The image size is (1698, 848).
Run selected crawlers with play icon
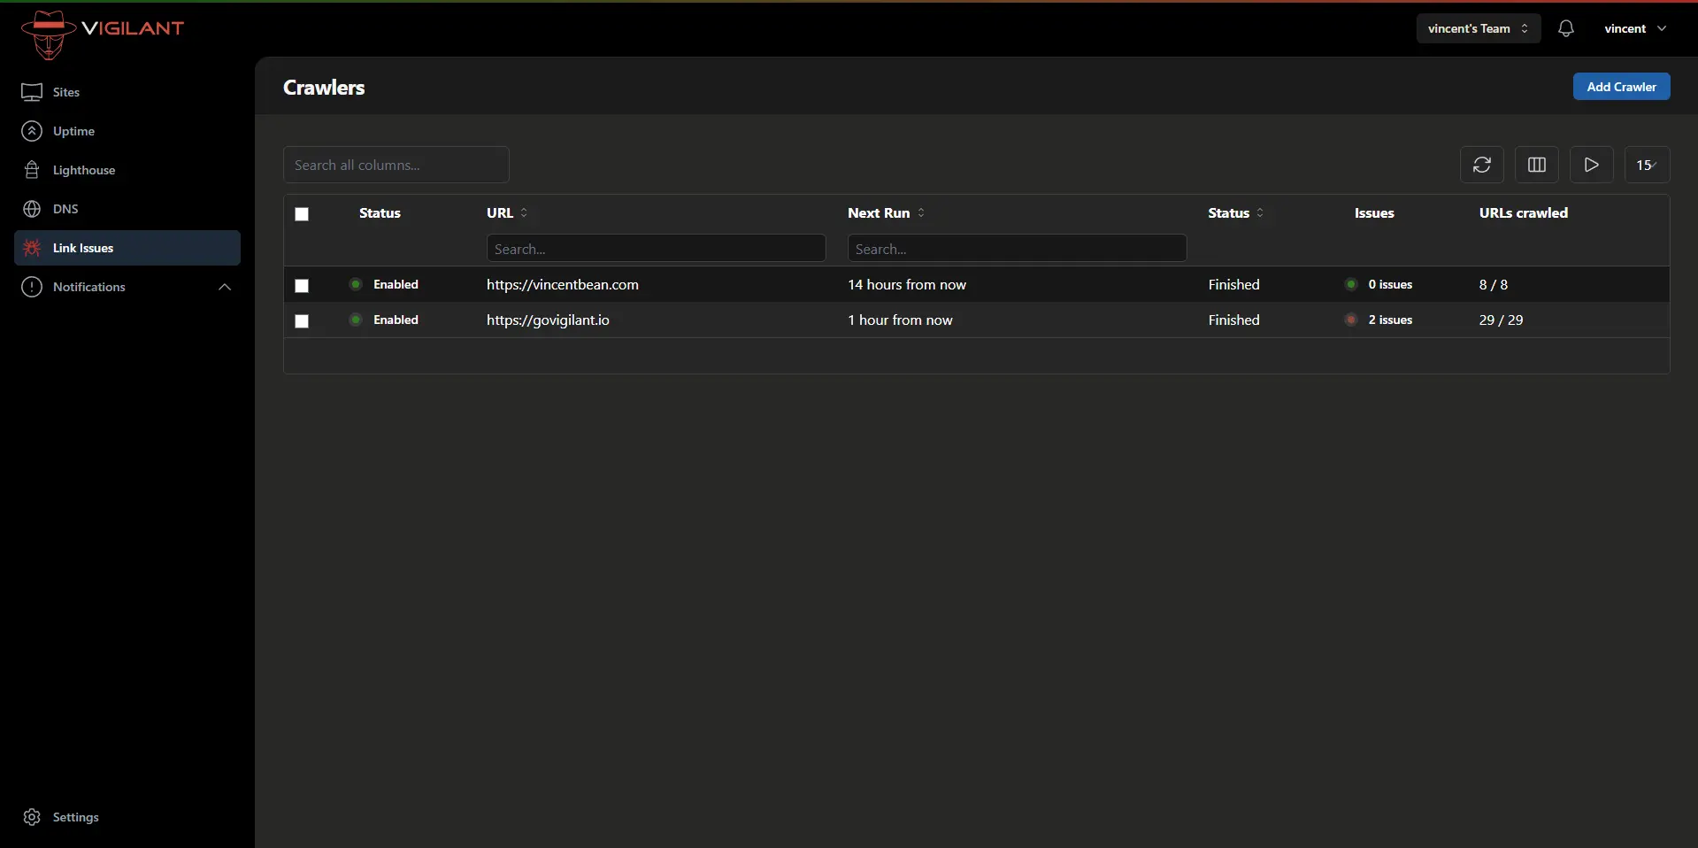click(1591, 165)
